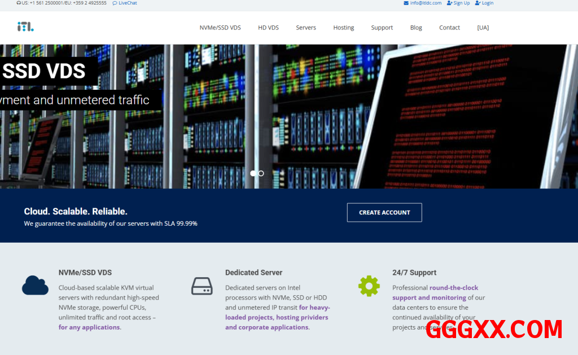The width and height of the screenshot is (578, 355).
Task: Open LiveChat from the top bar
Action: 125,3
